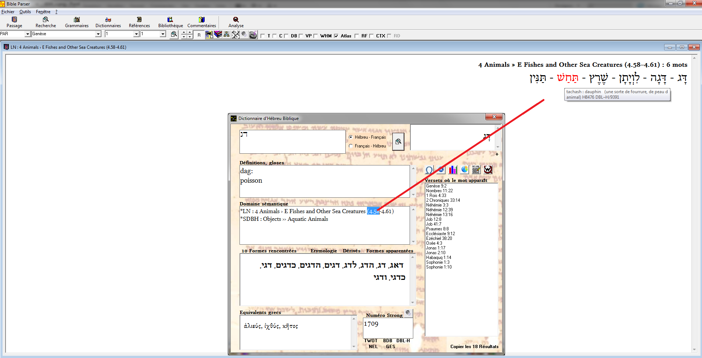The width and height of the screenshot is (702, 358).
Task: Open the Grammaires toolbar item
Action: point(77,22)
